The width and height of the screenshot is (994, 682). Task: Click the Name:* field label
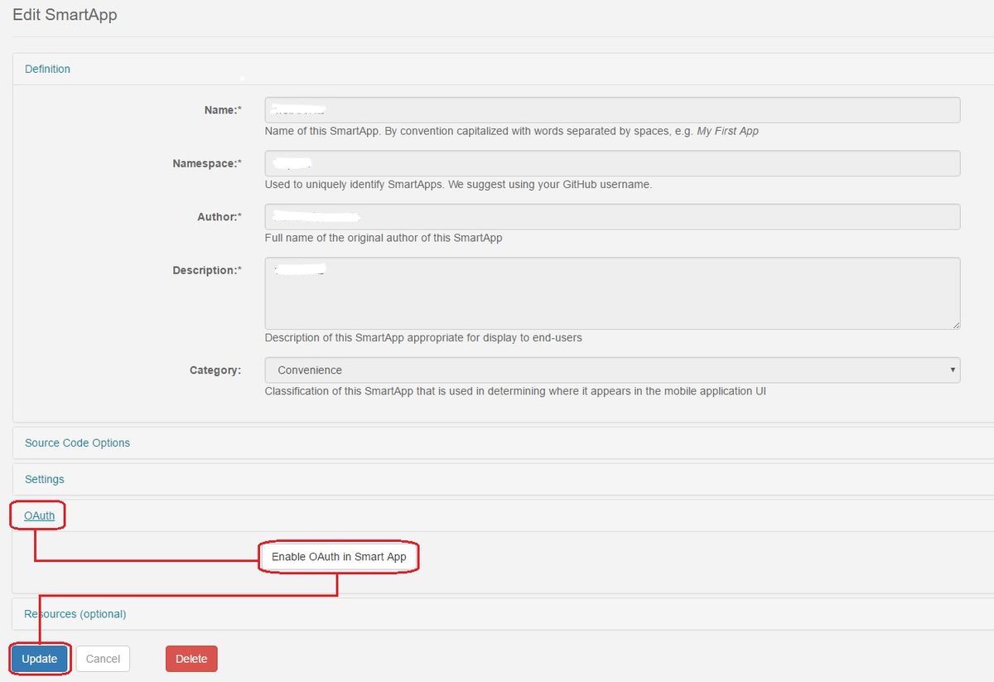223,110
